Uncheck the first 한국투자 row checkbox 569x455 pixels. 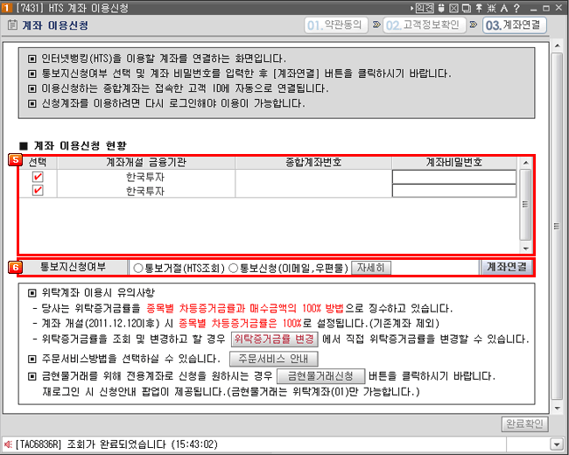(38, 177)
